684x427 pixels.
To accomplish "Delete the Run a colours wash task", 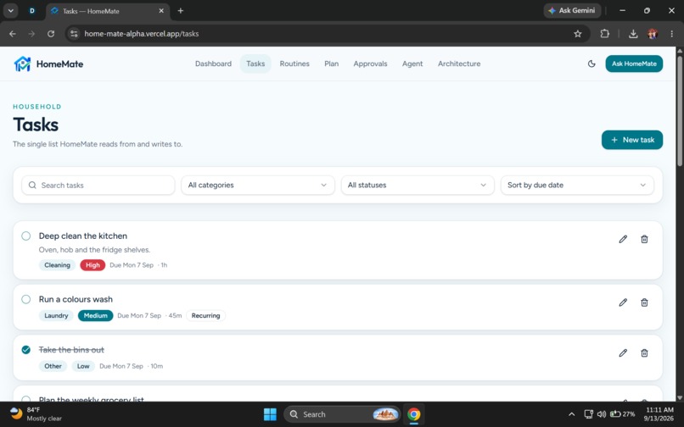I will click(644, 302).
